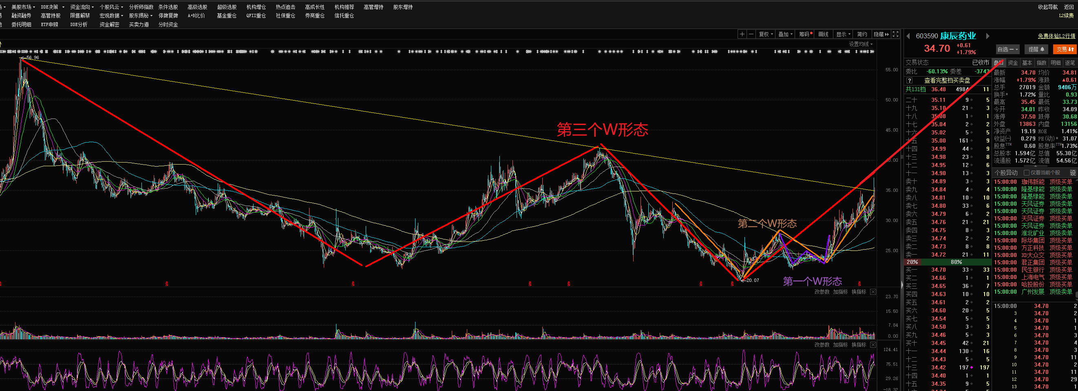The height and width of the screenshot is (391, 1078).
Task: Open the 复权 dropdown
Action: 765,34
